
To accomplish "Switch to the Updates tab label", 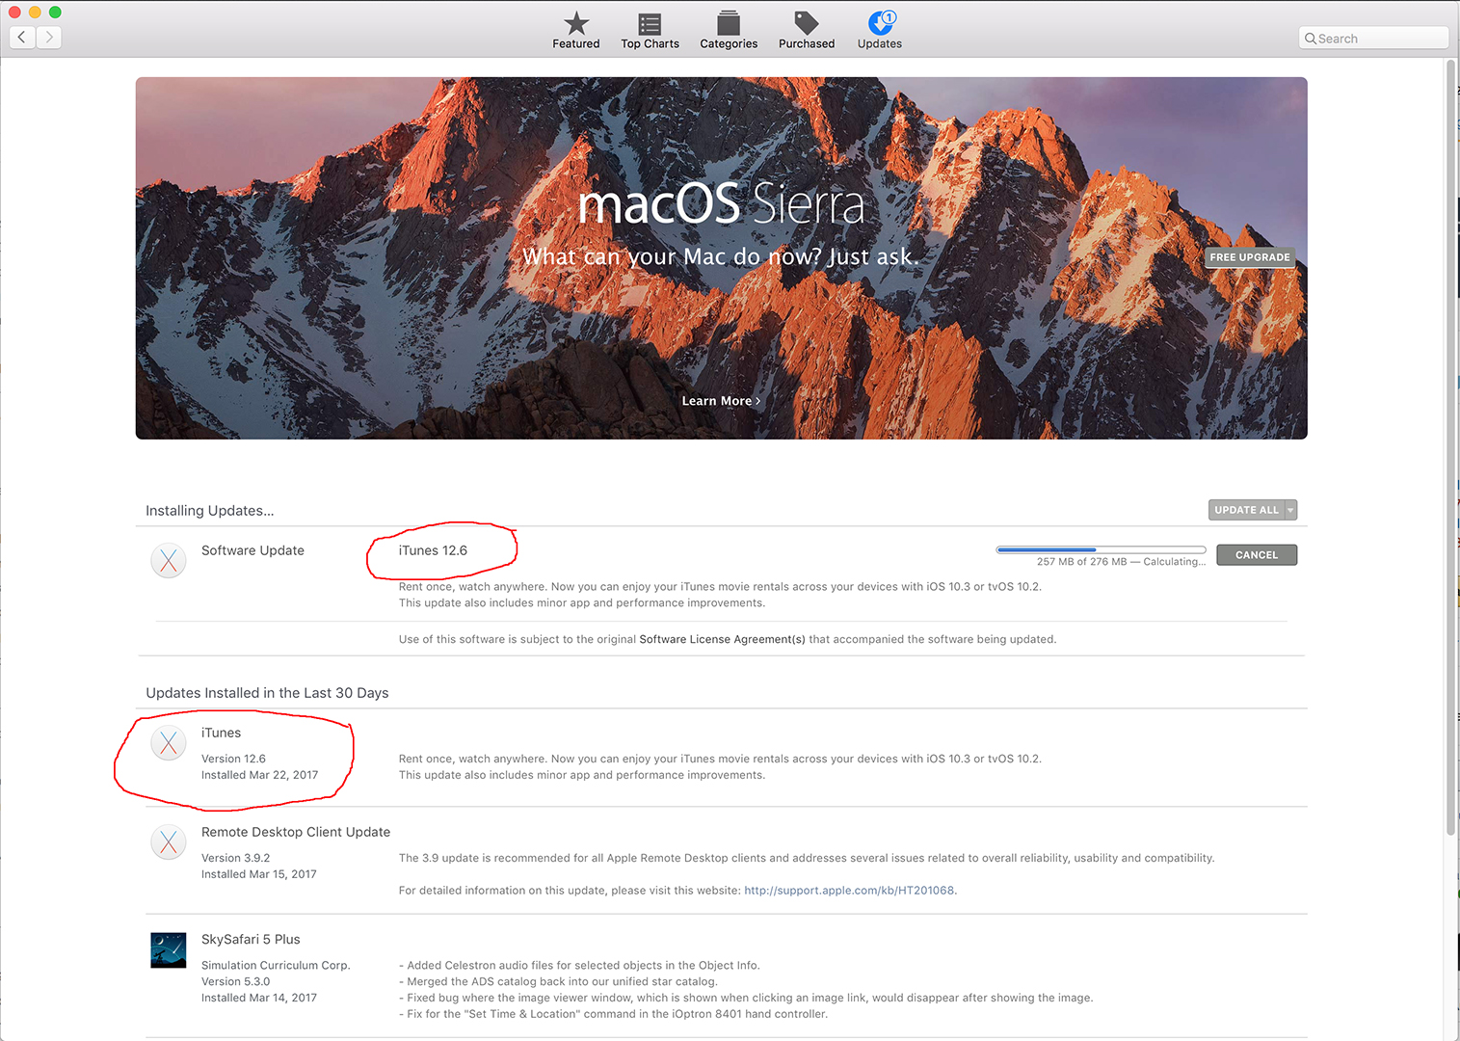I will click(880, 44).
